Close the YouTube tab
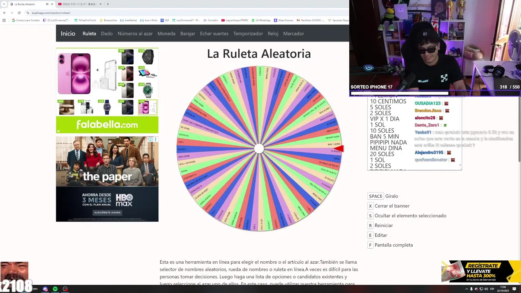 [101, 4]
